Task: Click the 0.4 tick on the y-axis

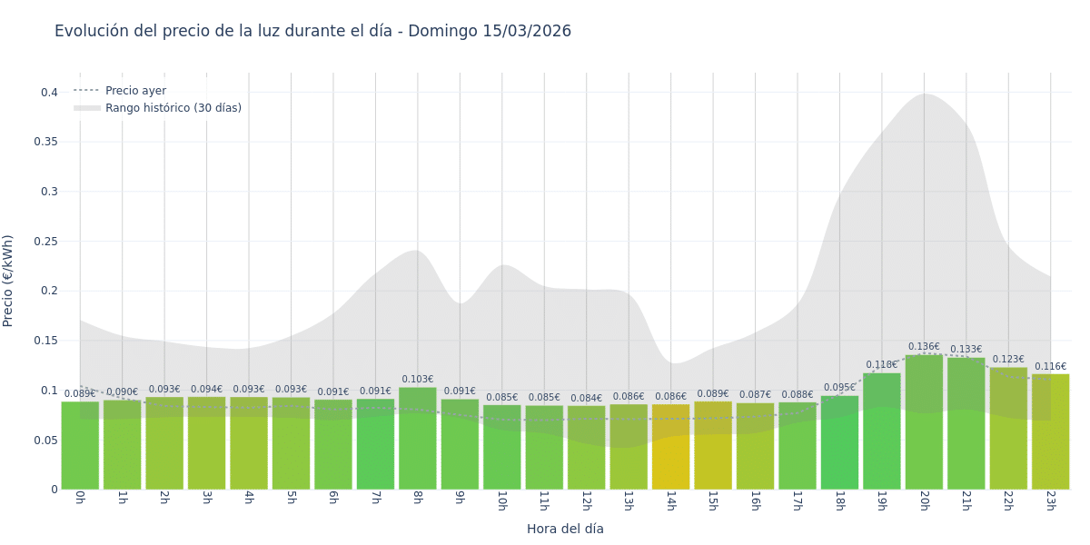Action: click(x=49, y=93)
